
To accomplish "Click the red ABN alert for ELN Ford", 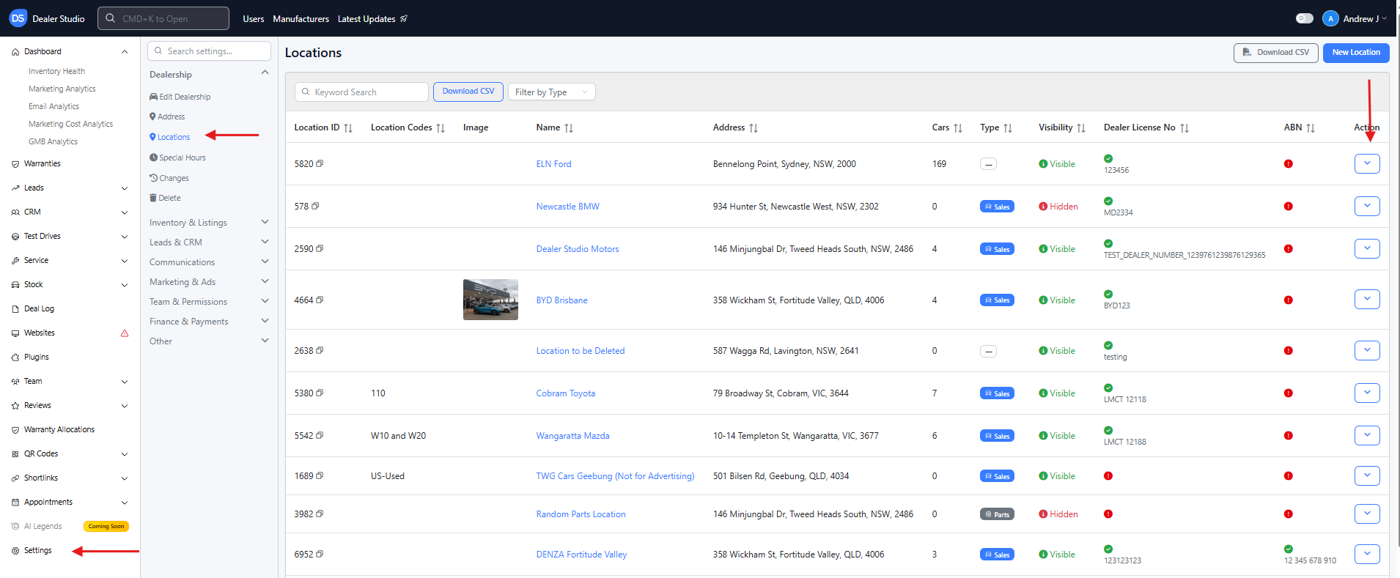I will 1288,164.
